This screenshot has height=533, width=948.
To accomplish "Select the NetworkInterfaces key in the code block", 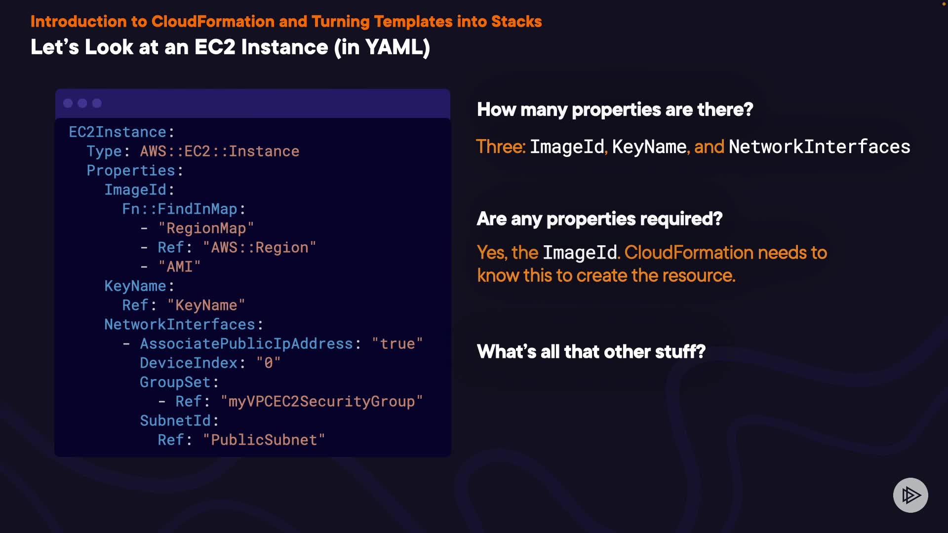I will pos(180,325).
